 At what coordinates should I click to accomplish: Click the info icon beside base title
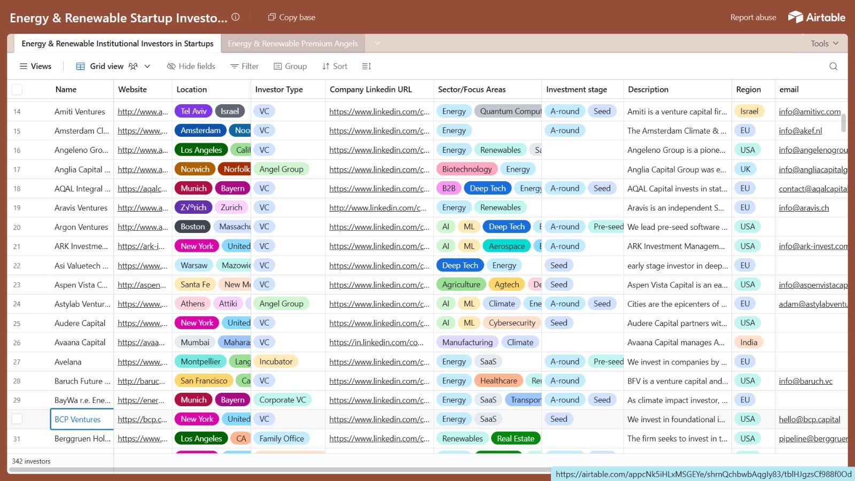point(236,17)
